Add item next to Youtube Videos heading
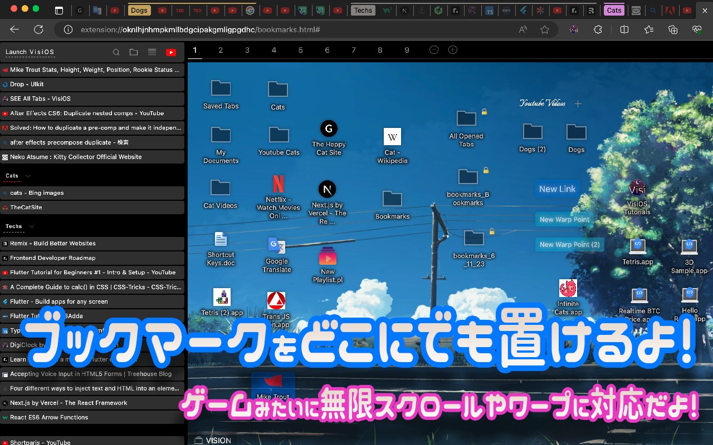The height and width of the screenshot is (445, 713). point(578,103)
